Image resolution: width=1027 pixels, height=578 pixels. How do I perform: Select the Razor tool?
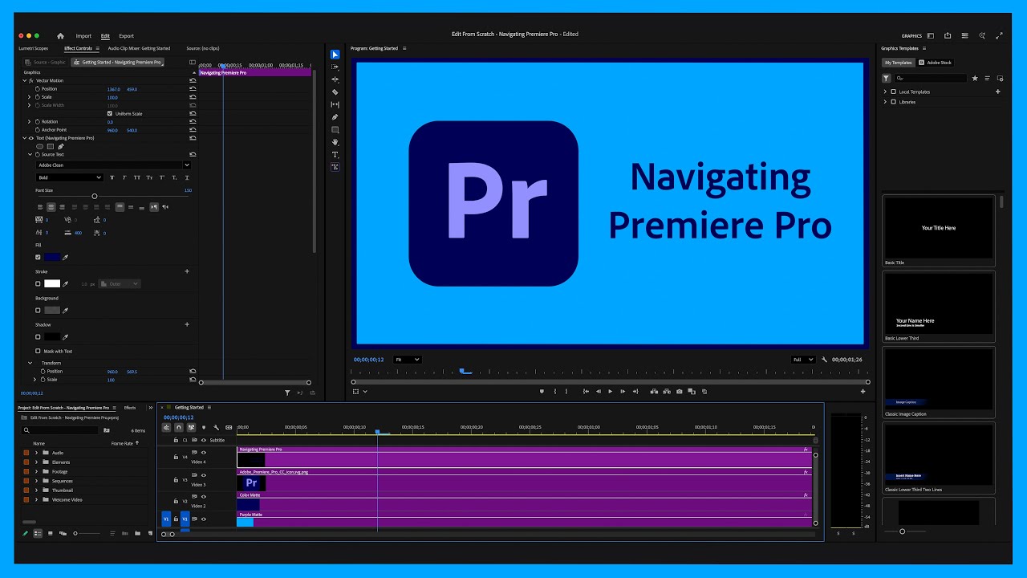point(335,92)
